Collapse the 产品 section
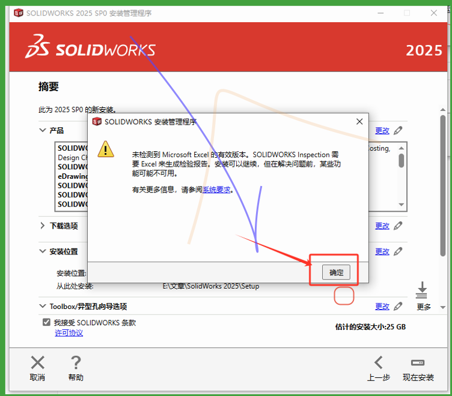 (x=42, y=130)
